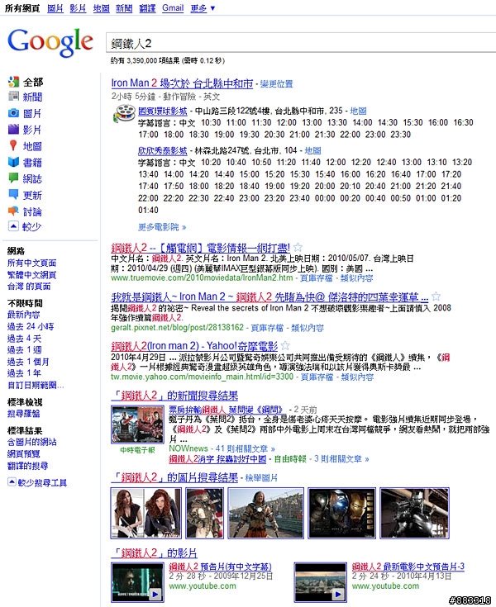Viewport: 496px width, 607px height.
Task: Open 類似內容 for pixnet result
Action: [308, 328]
